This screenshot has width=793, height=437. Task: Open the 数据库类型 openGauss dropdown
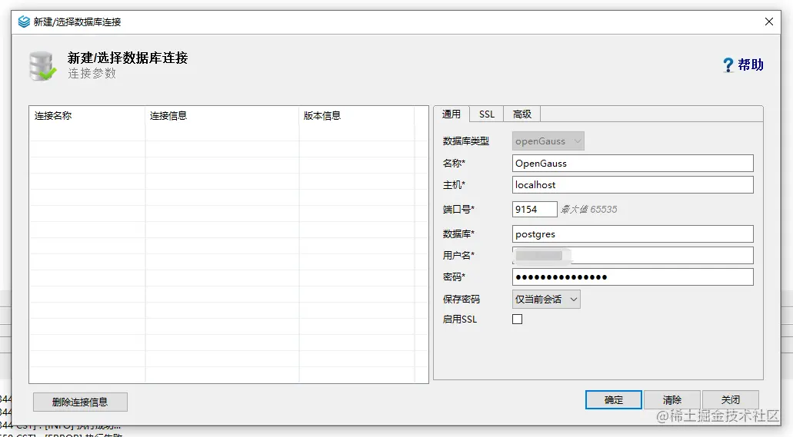548,141
